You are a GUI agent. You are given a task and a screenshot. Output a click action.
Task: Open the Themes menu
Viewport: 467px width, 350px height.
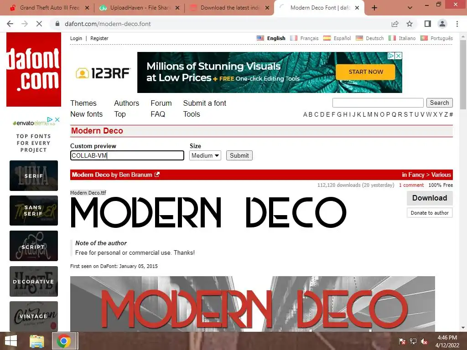click(x=83, y=103)
